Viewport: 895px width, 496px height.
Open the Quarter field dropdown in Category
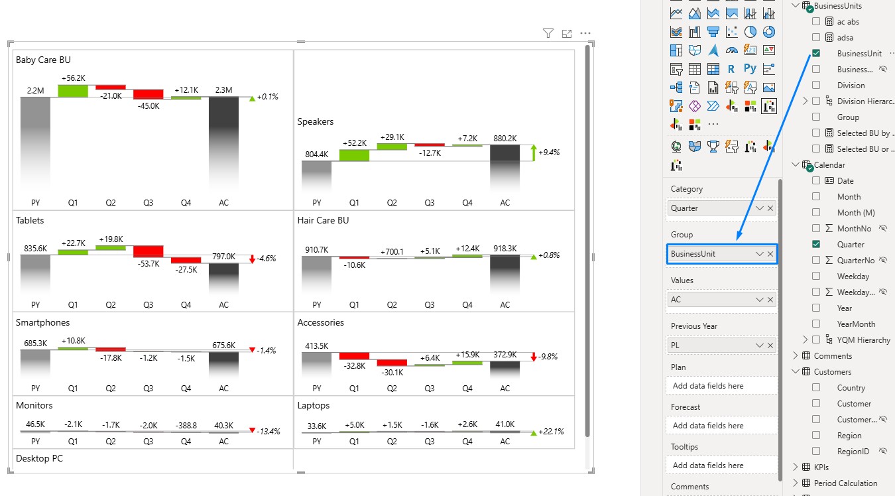click(x=760, y=208)
